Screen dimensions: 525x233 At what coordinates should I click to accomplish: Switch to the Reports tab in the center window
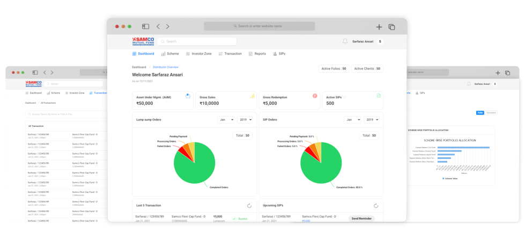point(257,54)
